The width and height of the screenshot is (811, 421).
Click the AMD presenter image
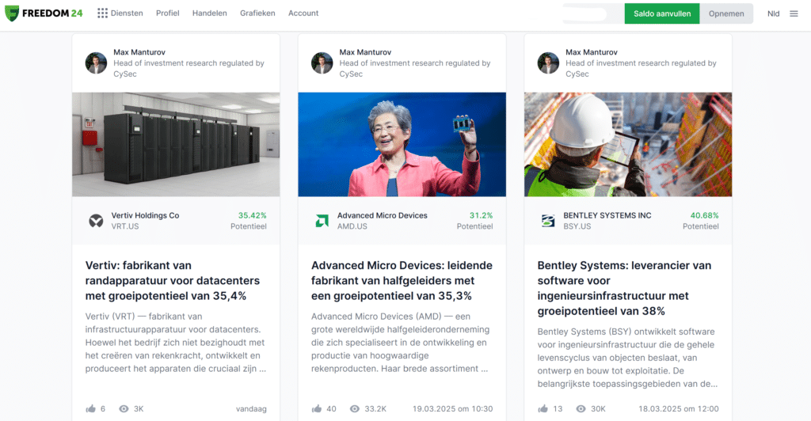tap(402, 145)
